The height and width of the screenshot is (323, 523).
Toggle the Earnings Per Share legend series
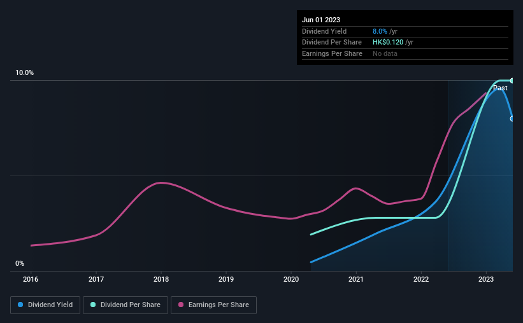(x=214, y=305)
